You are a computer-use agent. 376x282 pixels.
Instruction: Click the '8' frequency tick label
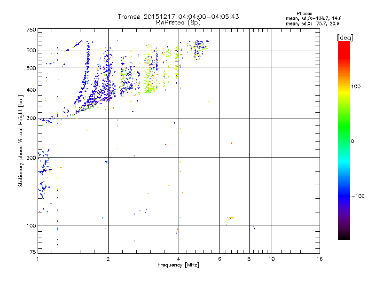pyautogui.click(x=249, y=259)
